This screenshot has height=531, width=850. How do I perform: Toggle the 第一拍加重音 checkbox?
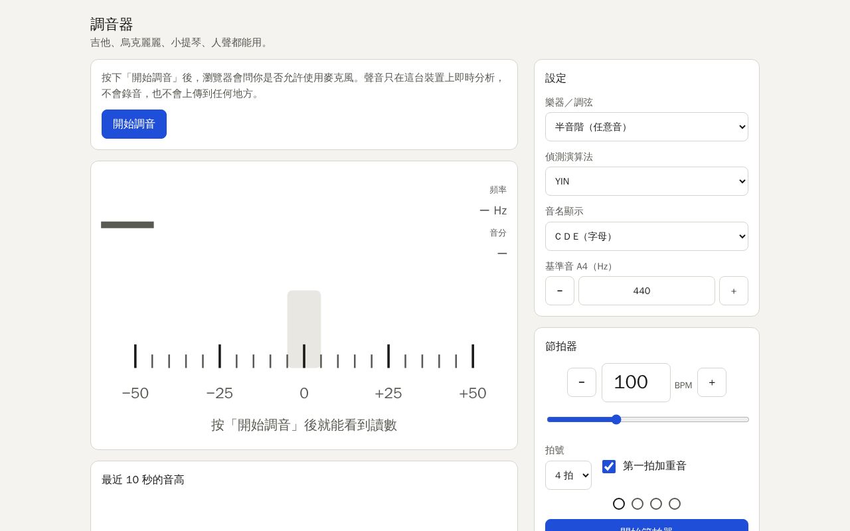pos(609,467)
